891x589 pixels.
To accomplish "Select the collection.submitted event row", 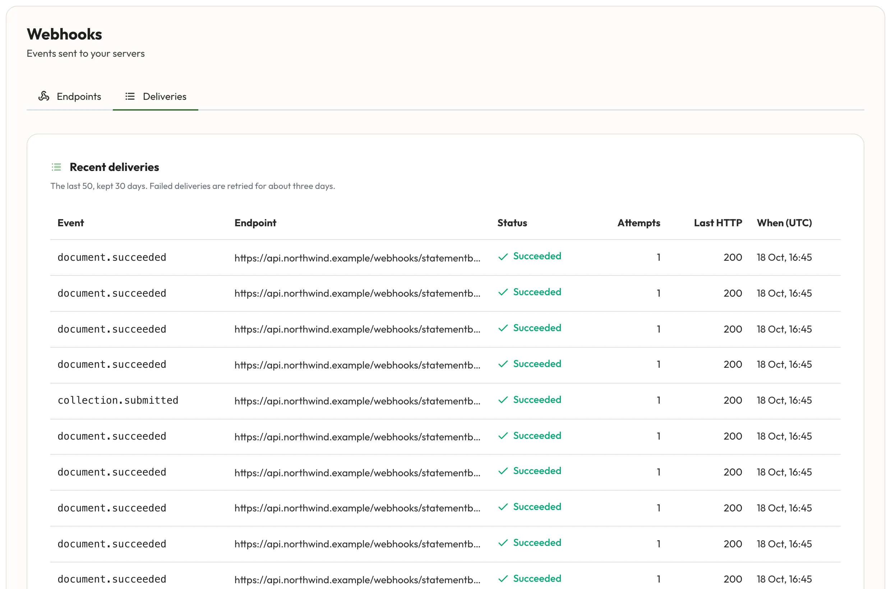I will (445, 401).
